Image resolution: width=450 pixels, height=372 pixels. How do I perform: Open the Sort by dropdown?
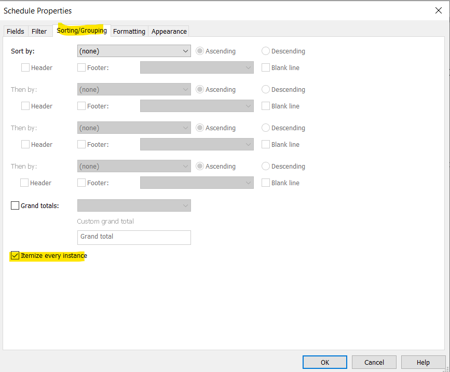coord(134,51)
